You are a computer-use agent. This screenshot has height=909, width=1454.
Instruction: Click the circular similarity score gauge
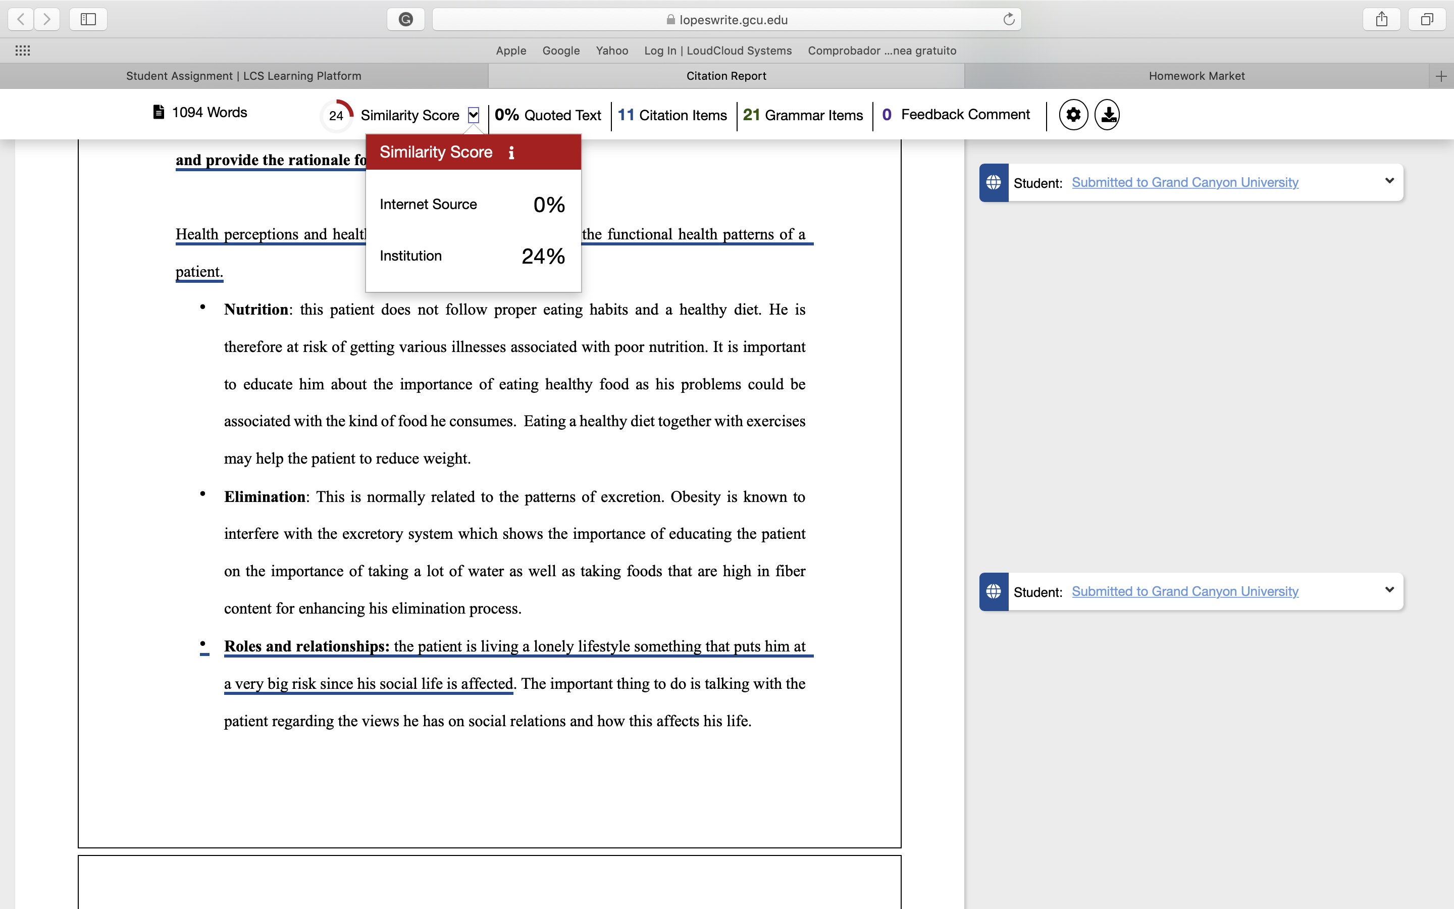[x=336, y=115]
